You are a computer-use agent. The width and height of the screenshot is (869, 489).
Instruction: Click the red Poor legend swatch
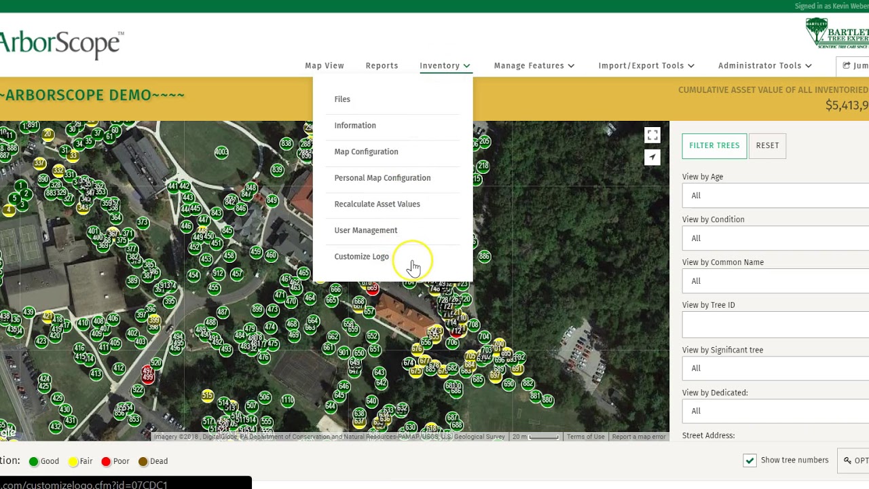(106, 461)
